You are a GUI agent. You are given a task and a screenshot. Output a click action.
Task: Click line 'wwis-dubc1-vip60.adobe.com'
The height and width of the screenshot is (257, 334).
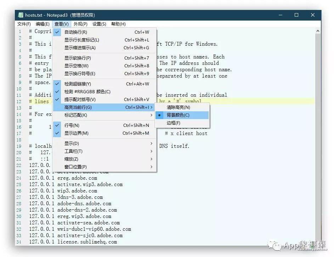94,229
